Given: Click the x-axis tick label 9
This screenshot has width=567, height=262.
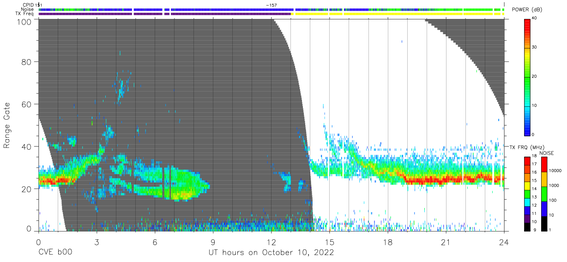Looking at the screenshot, I should point(213,242).
